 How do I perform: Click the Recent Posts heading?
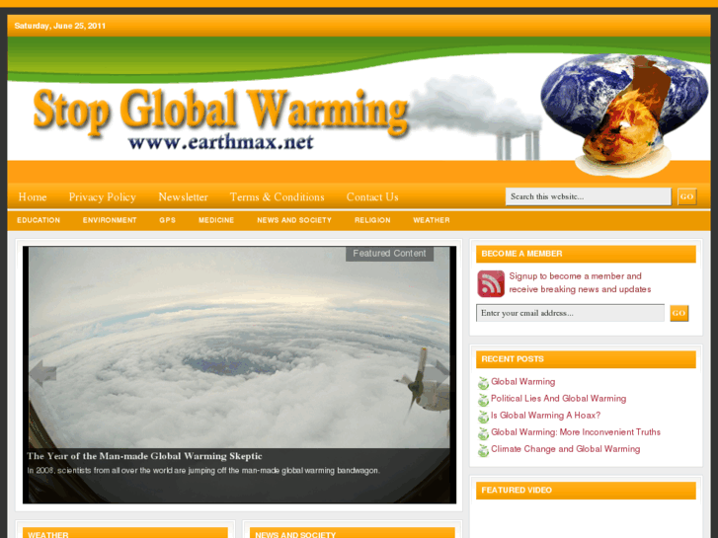click(513, 359)
